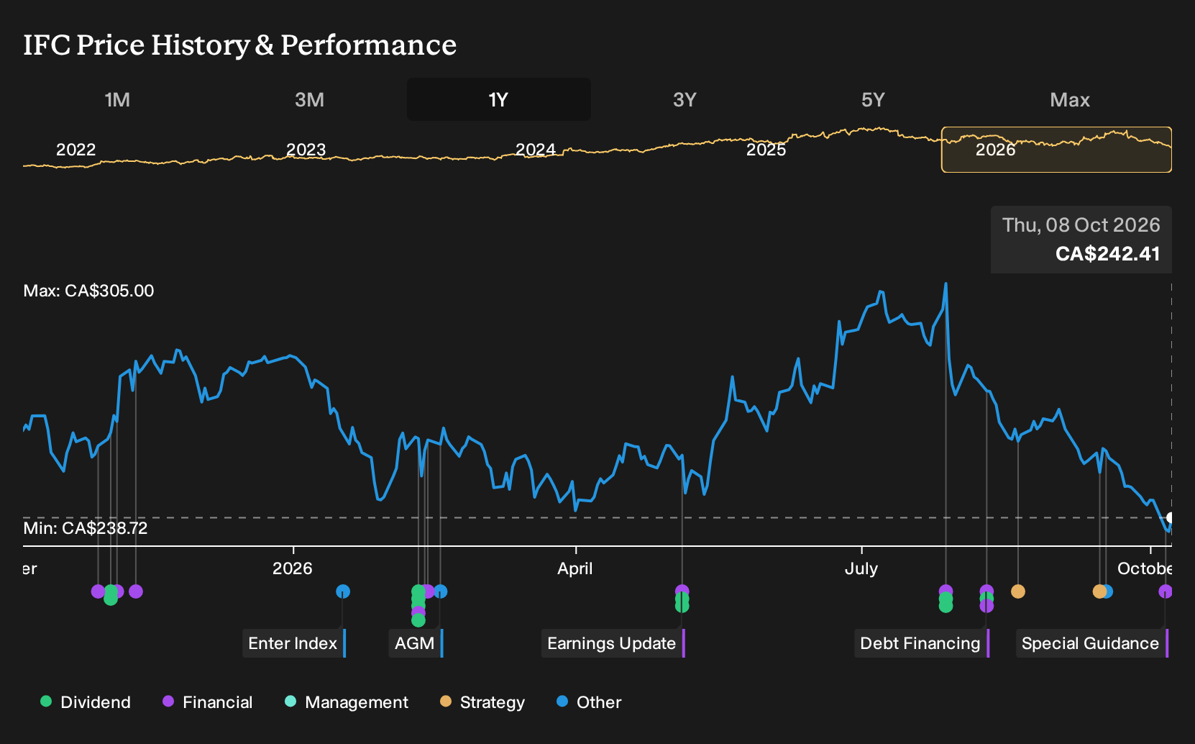1195x744 pixels.
Task: Click the purple Financial marker above Earnings Update
Action: click(682, 591)
